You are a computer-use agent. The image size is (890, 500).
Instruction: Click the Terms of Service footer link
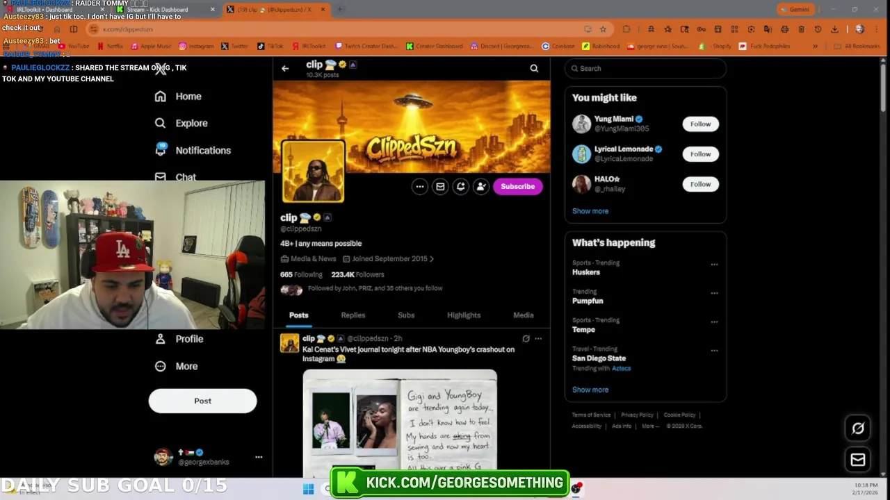tap(591, 415)
